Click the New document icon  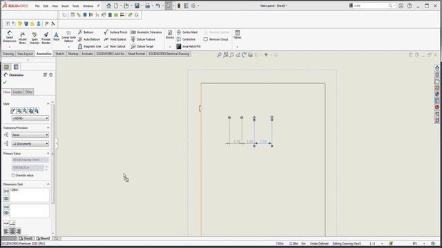[116, 6]
